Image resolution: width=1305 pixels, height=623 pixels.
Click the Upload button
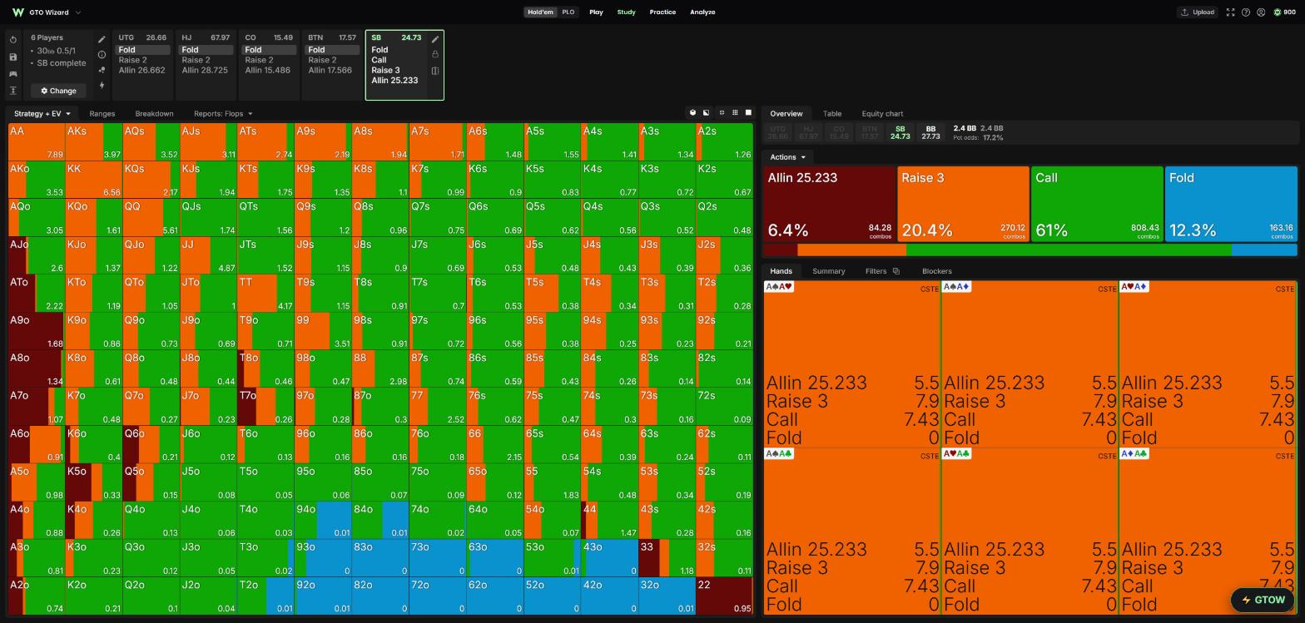click(x=1197, y=12)
